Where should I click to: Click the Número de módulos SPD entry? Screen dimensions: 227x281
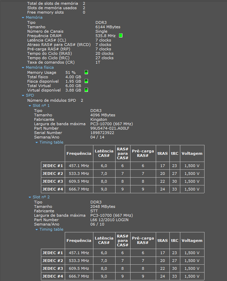(55, 100)
